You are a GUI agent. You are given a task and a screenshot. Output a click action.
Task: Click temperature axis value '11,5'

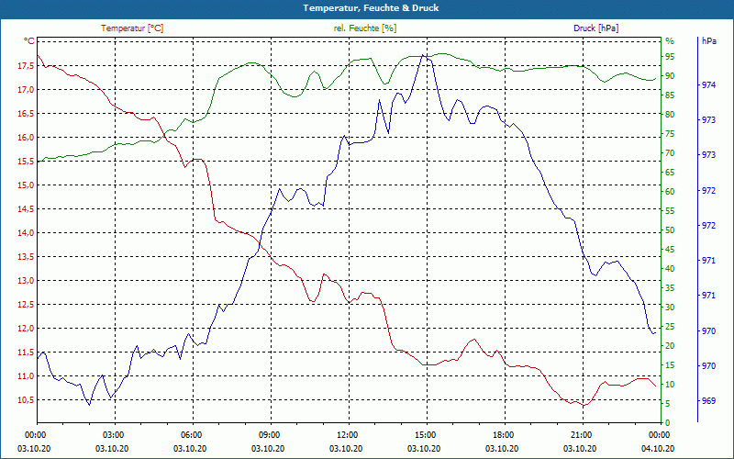(26, 353)
